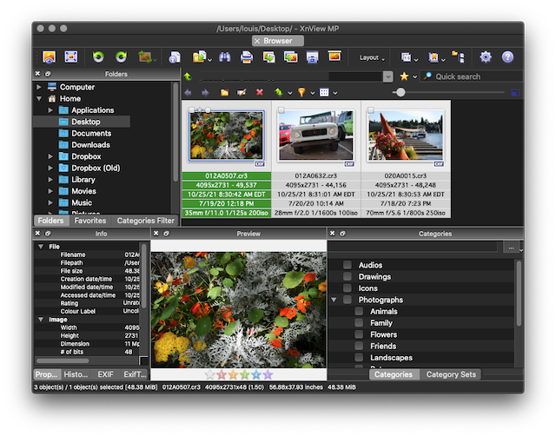This screenshot has width=556, height=436.
Task: Enable the Audios category checkbox
Action: click(347, 265)
